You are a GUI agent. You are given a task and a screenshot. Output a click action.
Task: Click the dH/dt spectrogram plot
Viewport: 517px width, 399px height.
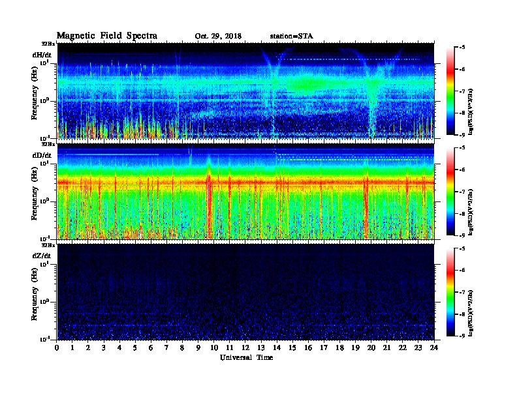click(x=245, y=91)
